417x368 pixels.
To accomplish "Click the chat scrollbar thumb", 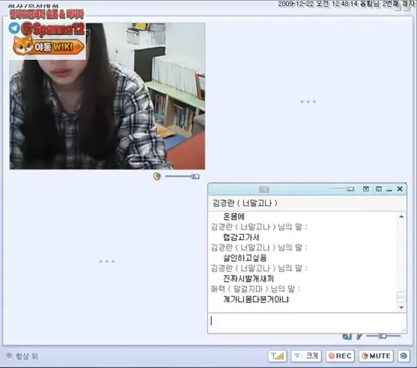I will 401,297.
